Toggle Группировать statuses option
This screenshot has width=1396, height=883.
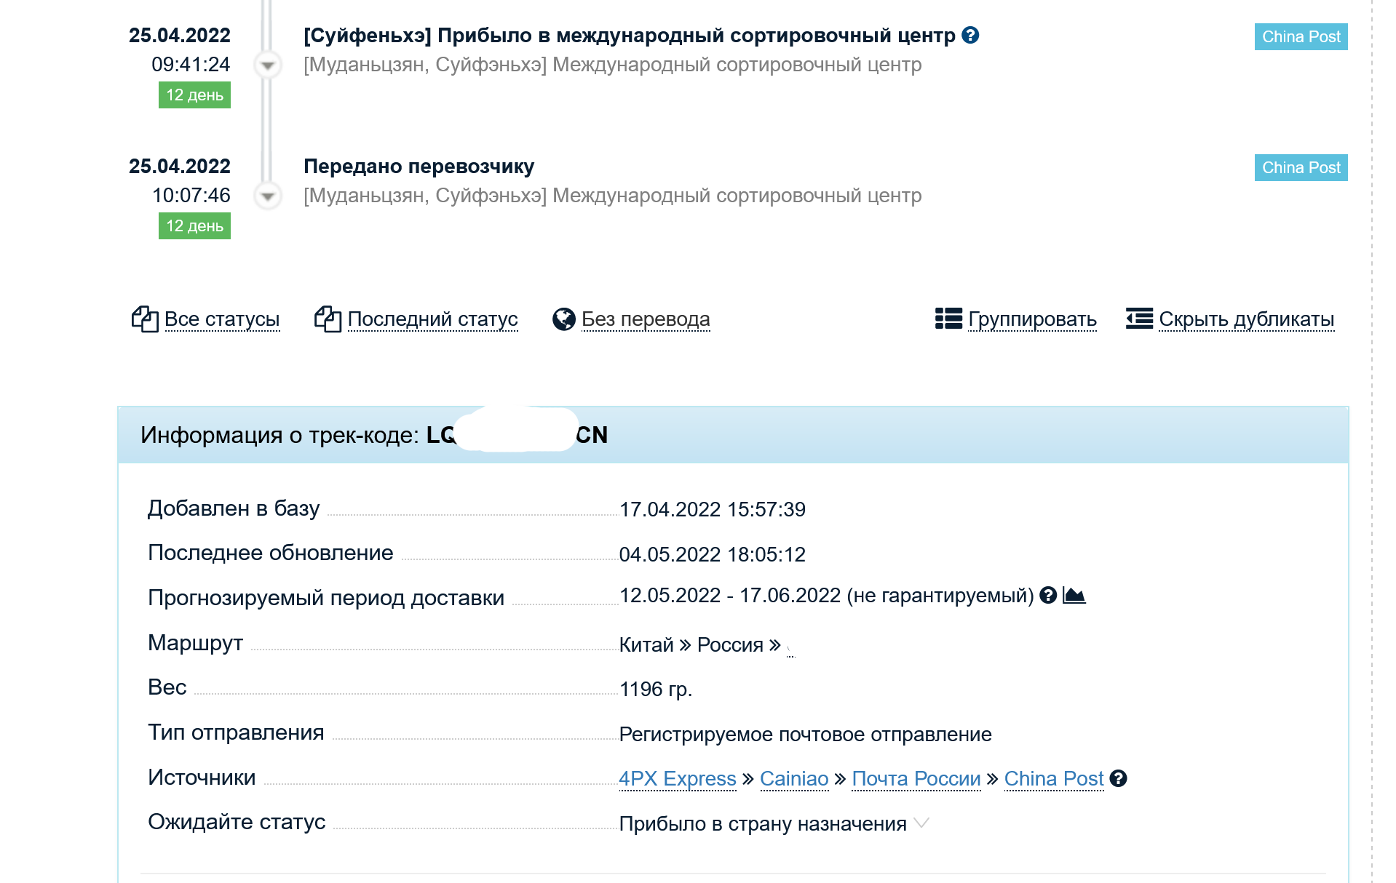(1032, 319)
